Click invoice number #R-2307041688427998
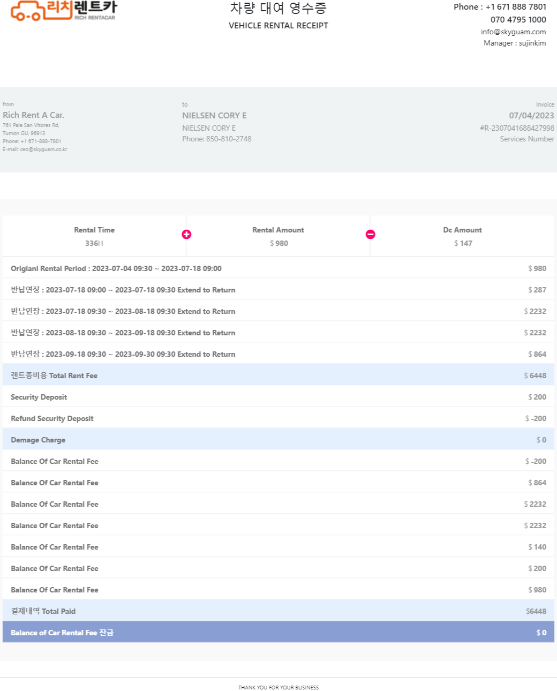The width and height of the screenshot is (557, 691). point(517,128)
